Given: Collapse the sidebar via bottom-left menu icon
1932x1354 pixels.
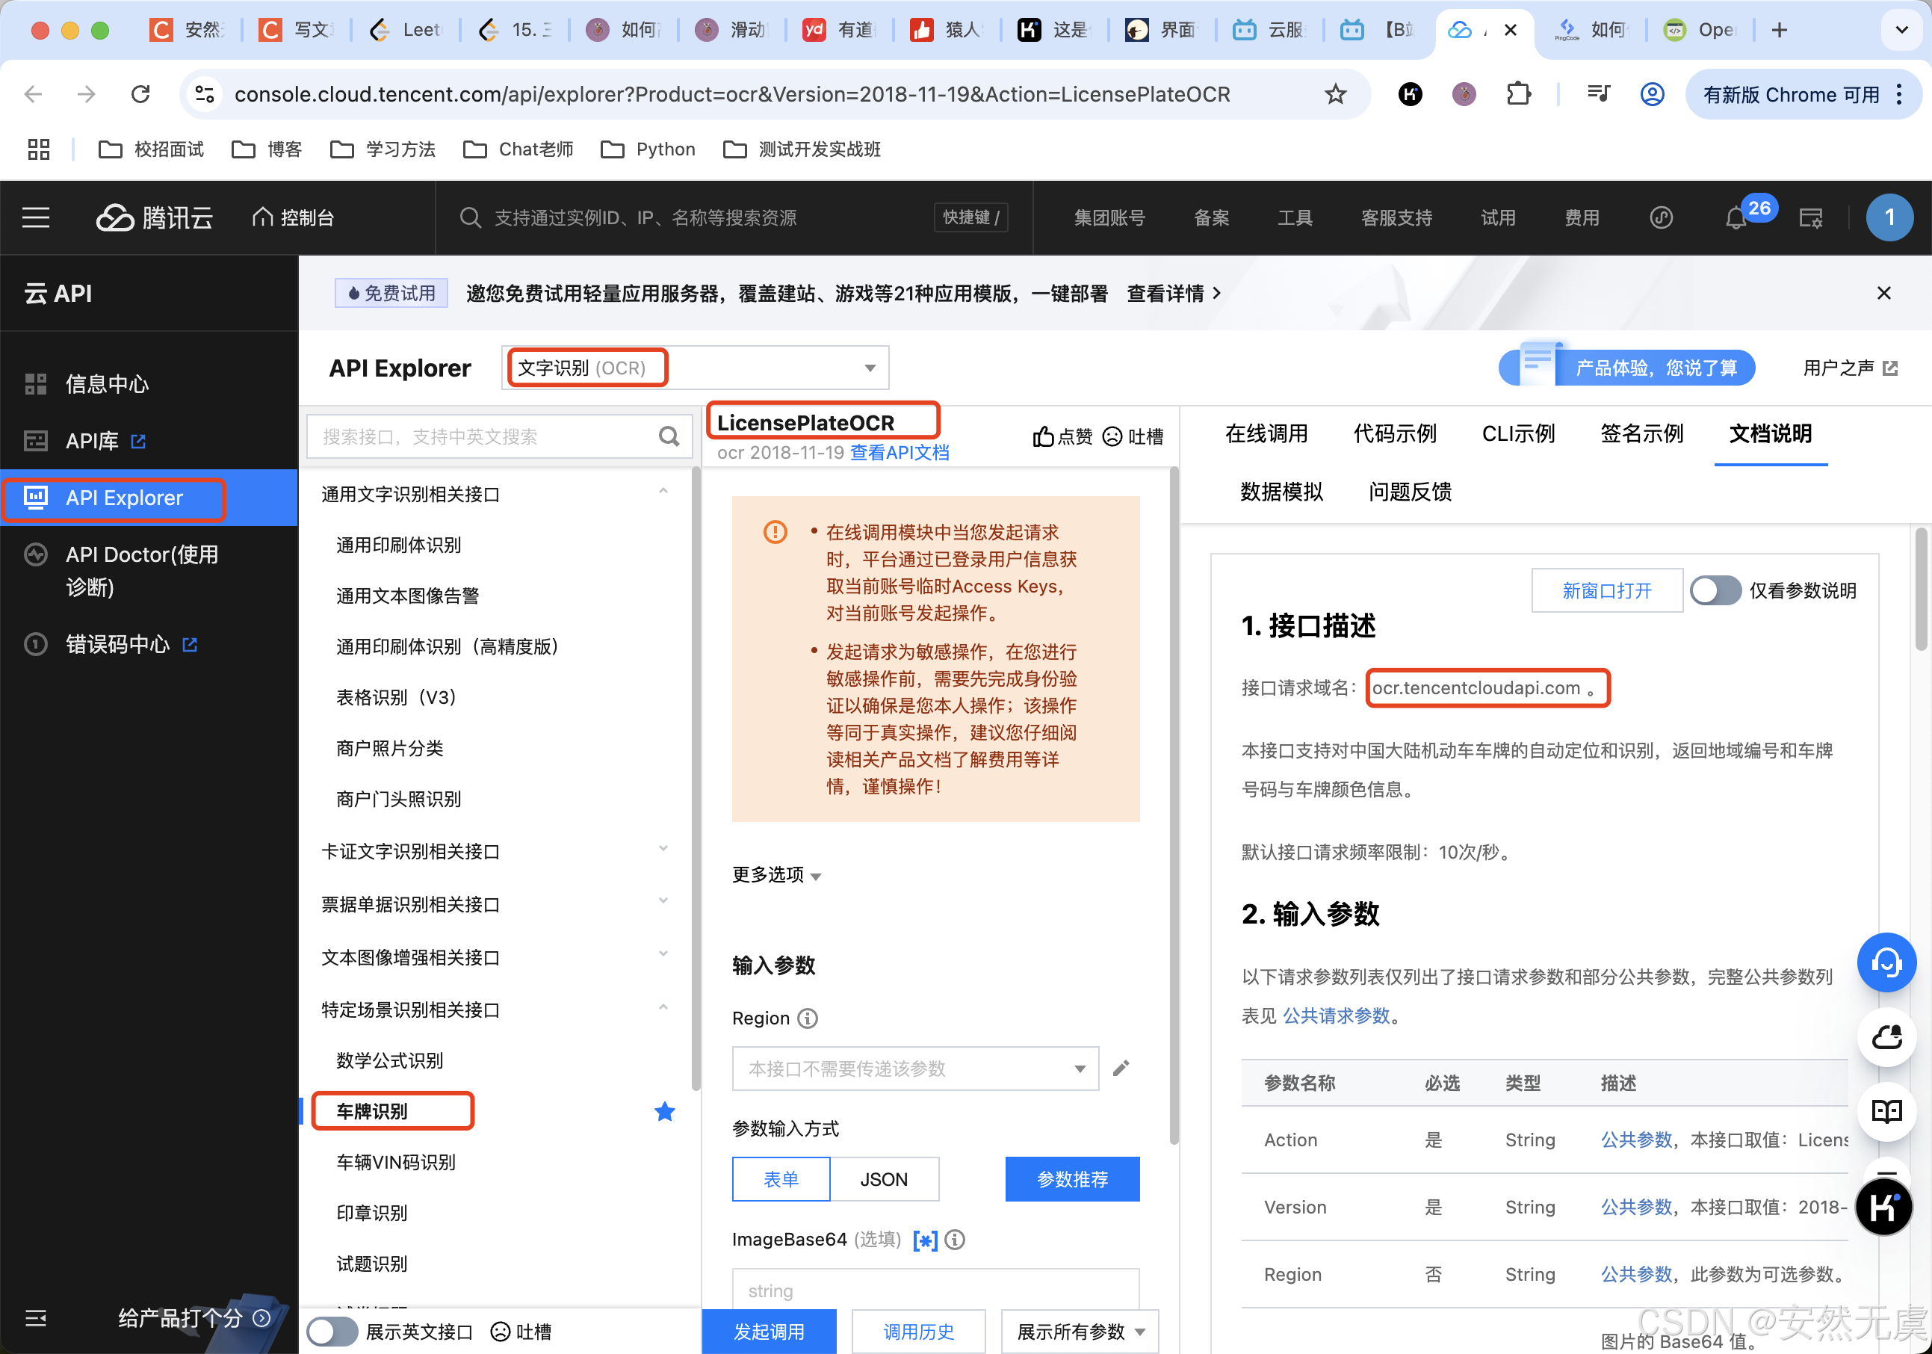Looking at the screenshot, I should [x=35, y=1318].
